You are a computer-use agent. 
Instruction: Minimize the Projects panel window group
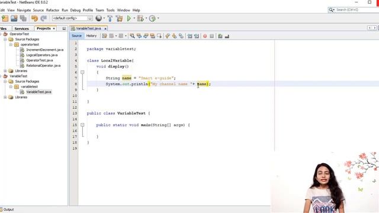coord(64,28)
